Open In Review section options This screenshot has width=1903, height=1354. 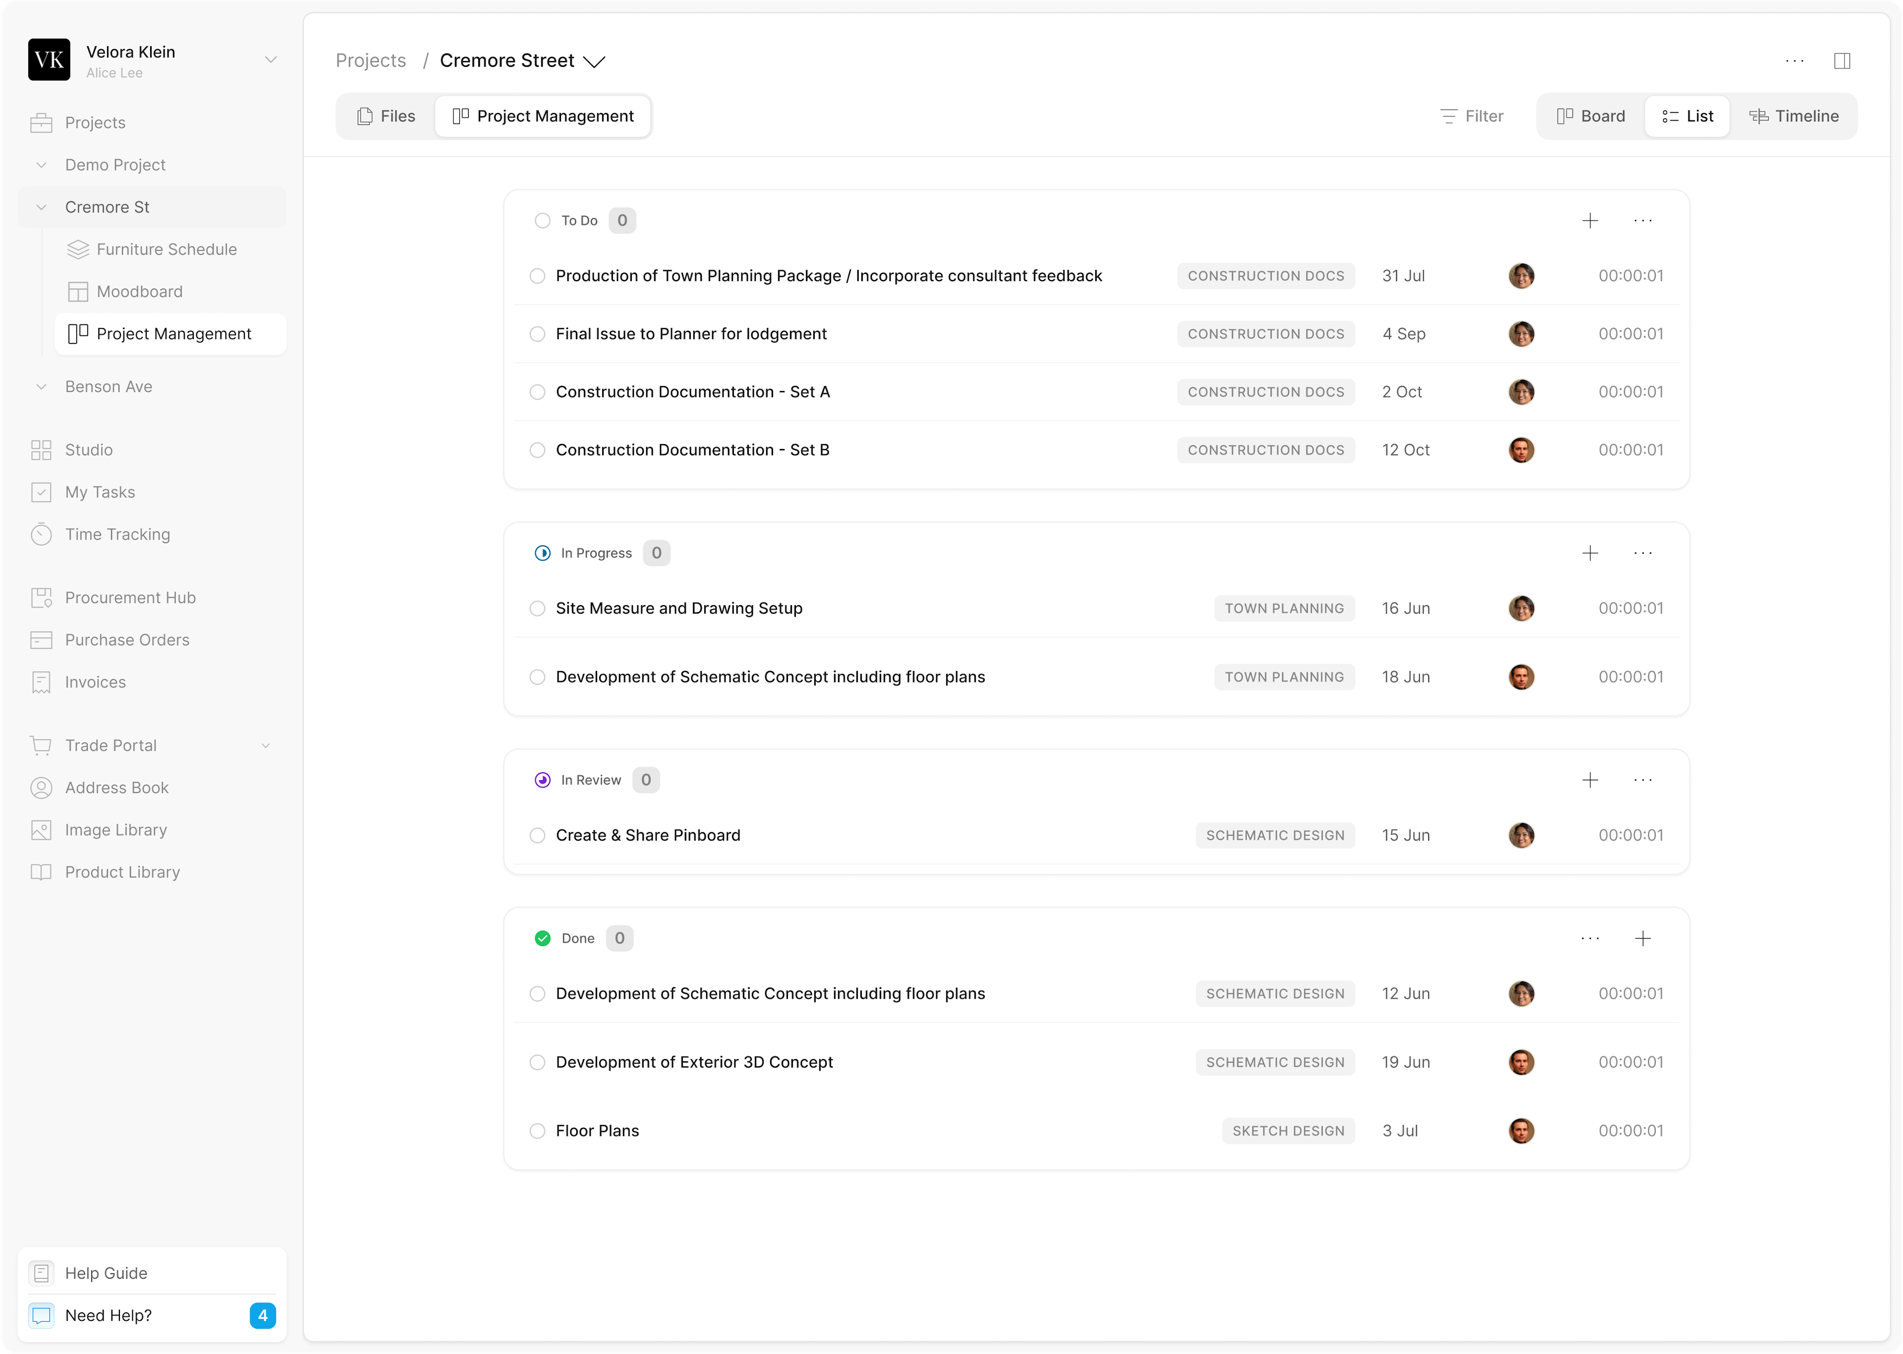1642,780
